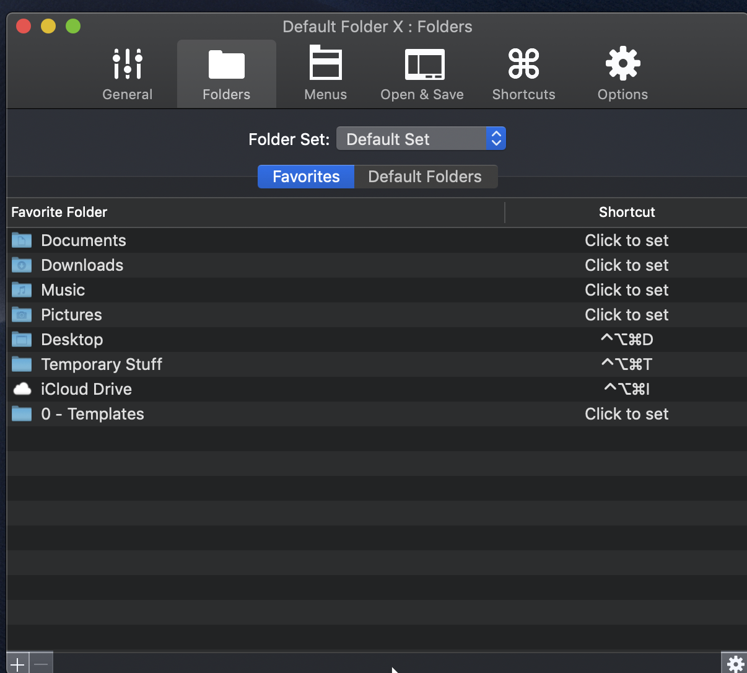Select the Temporary Stuff row name
The height and width of the screenshot is (673, 747).
(x=102, y=364)
